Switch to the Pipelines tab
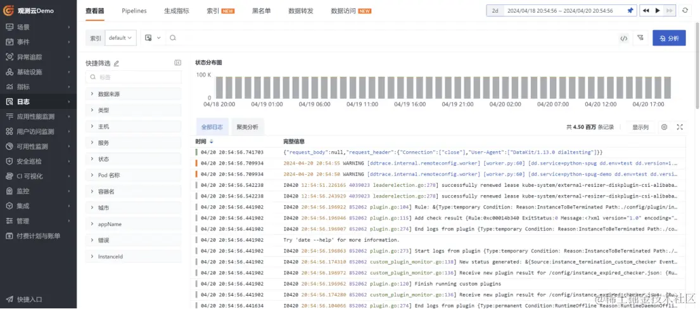Screen dimensions: 700x309 (x=134, y=11)
